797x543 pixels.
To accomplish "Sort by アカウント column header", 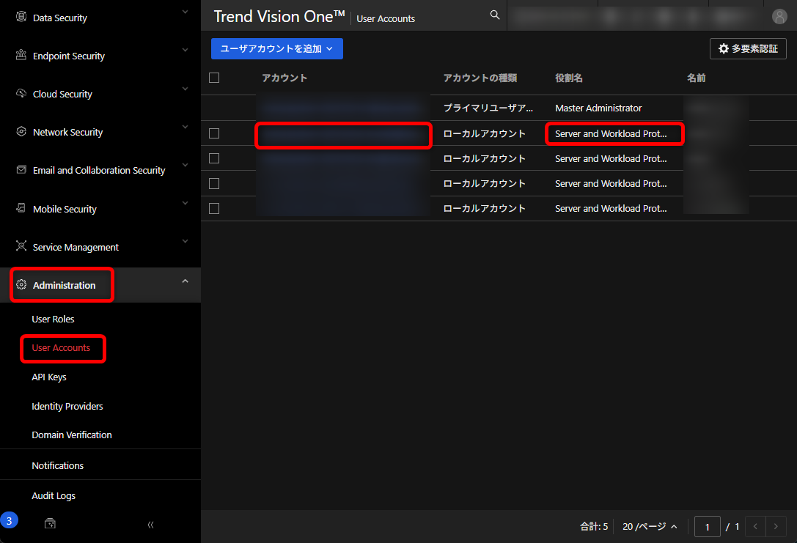I will point(284,78).
